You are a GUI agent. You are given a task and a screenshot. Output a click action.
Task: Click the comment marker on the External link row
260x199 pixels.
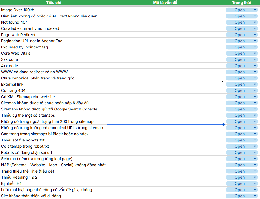pyautogui.click(x=222, y=82)
